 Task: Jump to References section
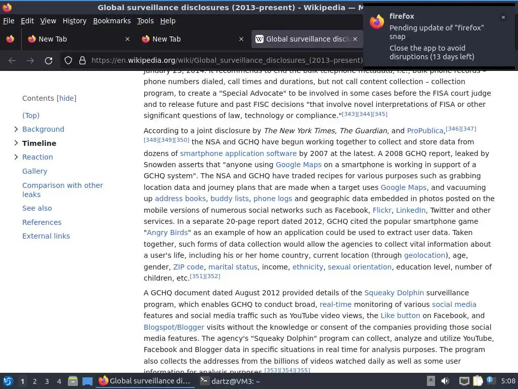click(x=41, y=222)
